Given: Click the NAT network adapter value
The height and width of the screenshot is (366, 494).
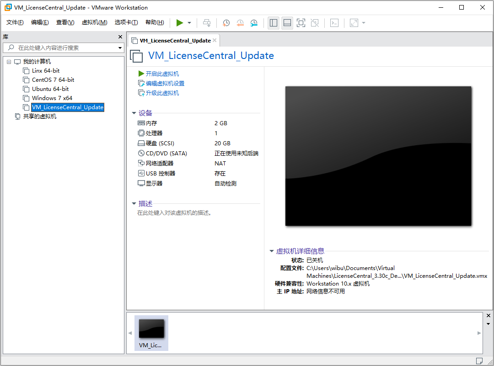Looking at the screenshot, I should pos(220,164).
